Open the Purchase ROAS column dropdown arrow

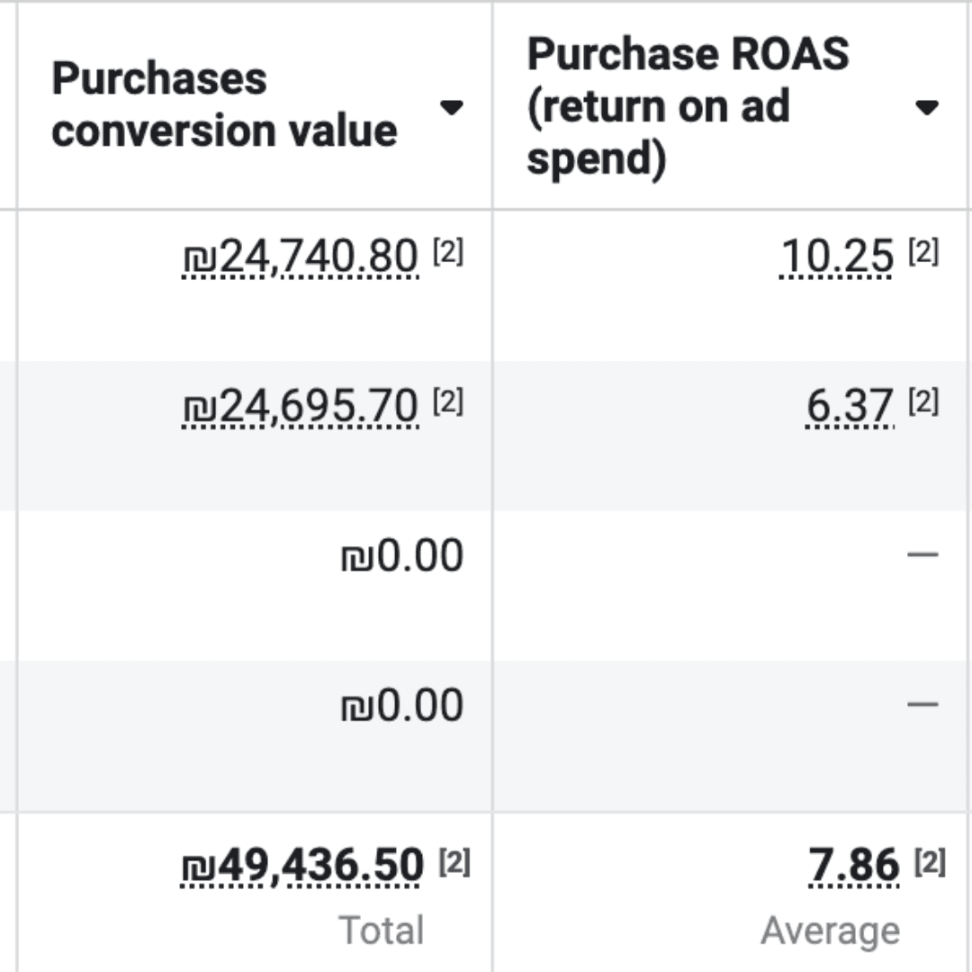coord(926,108)
